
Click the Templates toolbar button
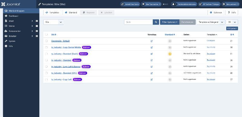[52, 12]
